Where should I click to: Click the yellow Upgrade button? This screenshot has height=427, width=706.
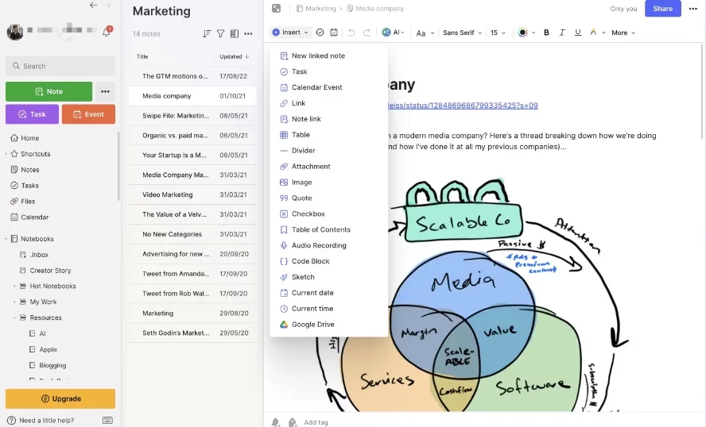[60, 398]
